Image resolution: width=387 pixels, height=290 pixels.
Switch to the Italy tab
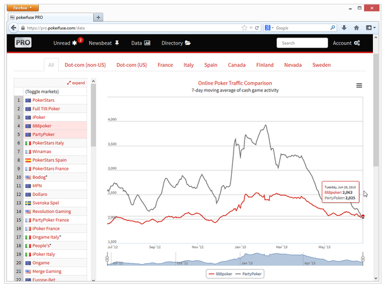point(188,65)
